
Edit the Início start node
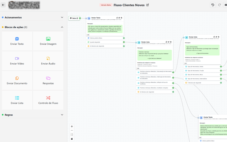[x=77, y=18]
